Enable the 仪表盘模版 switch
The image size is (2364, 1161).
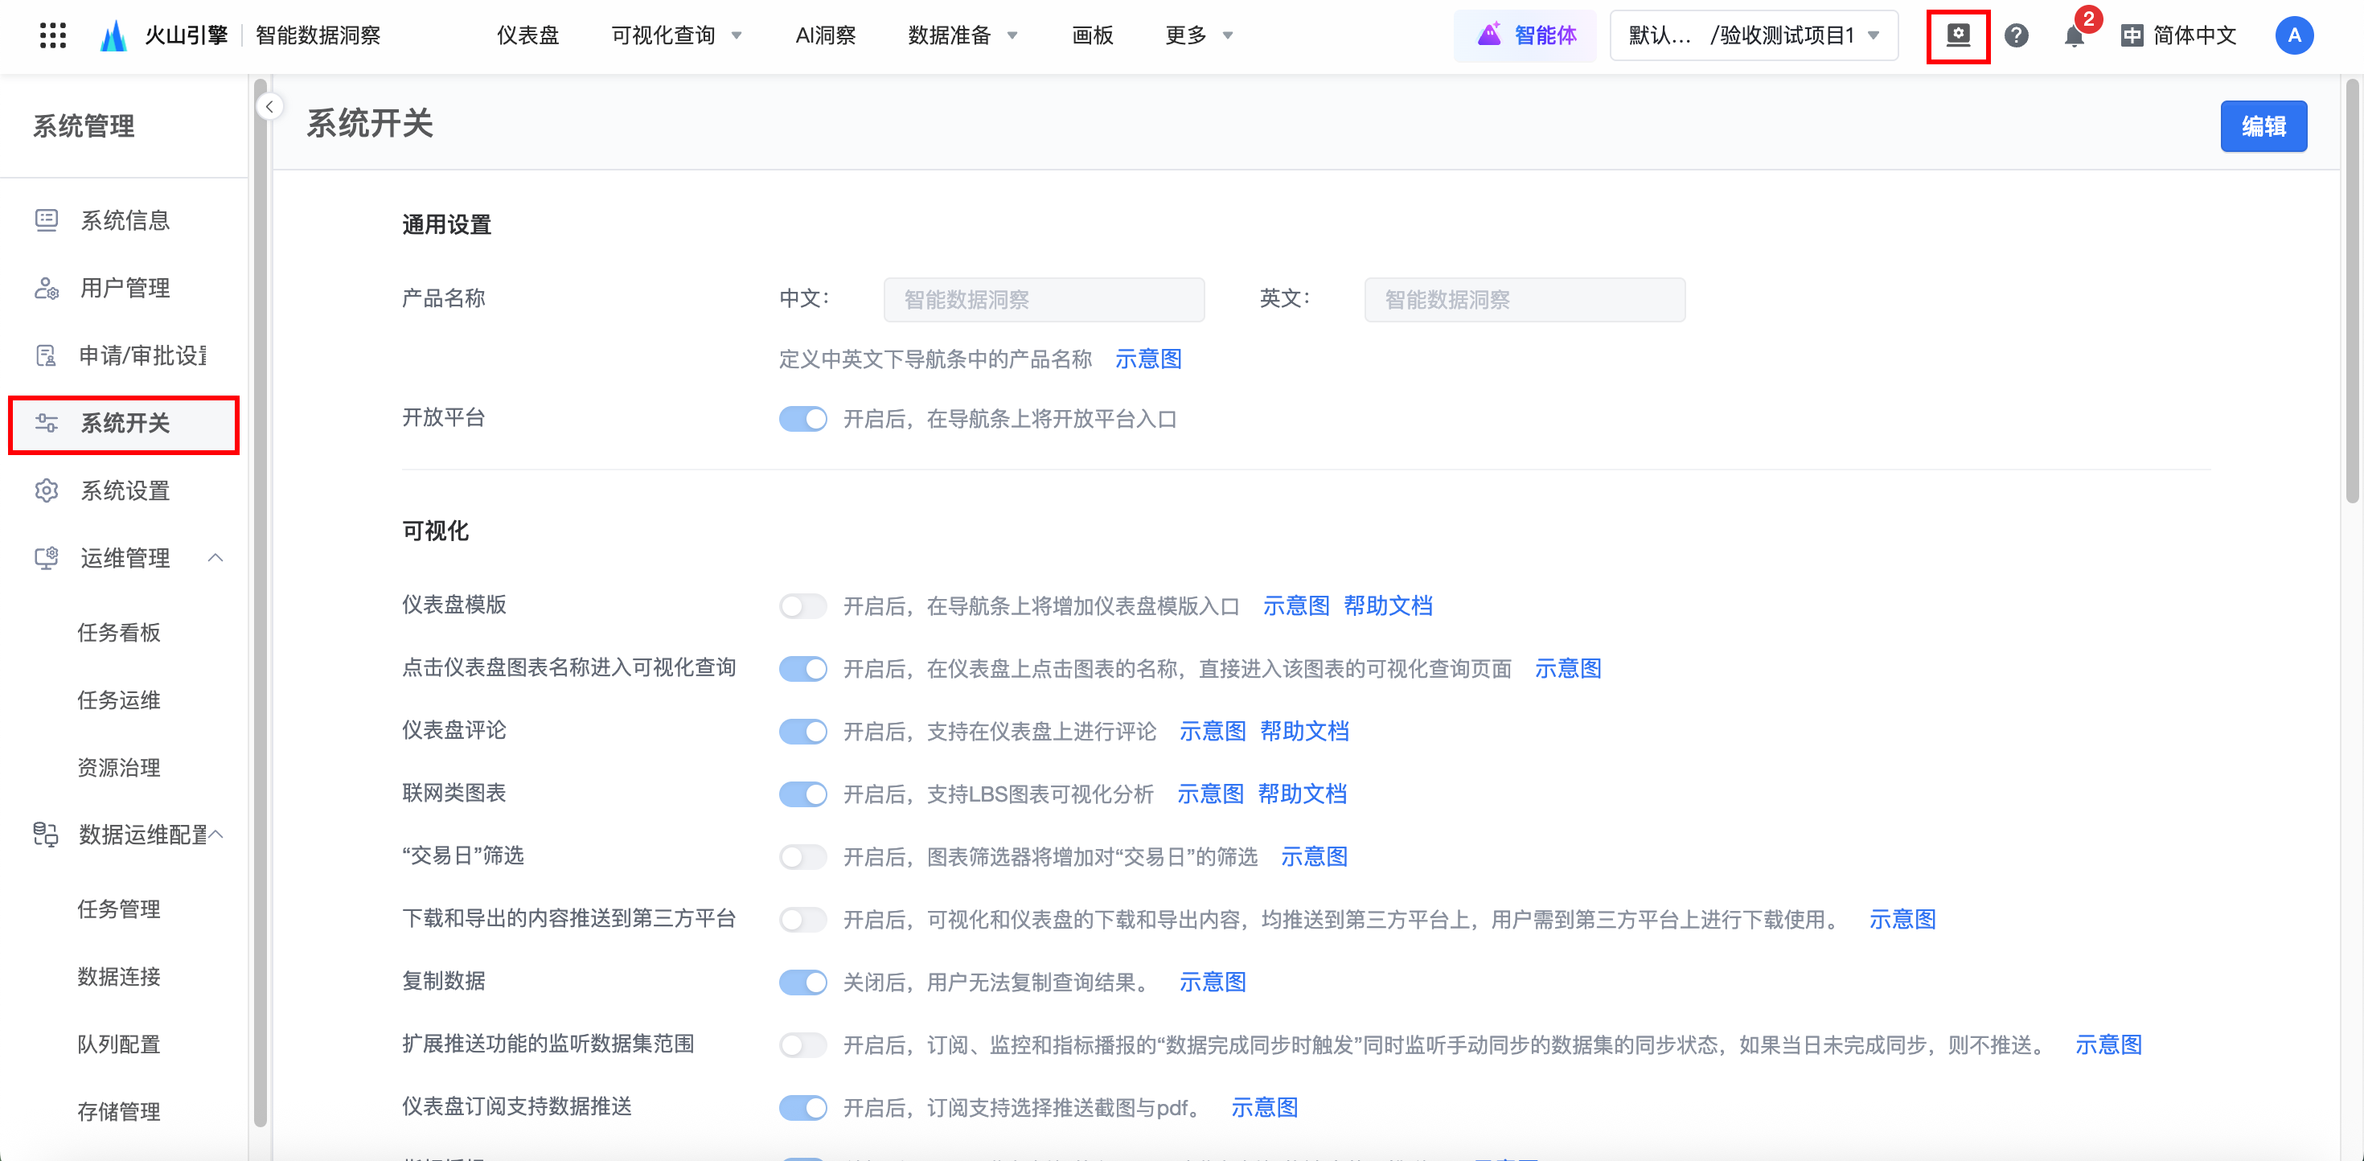pos(803,605)
